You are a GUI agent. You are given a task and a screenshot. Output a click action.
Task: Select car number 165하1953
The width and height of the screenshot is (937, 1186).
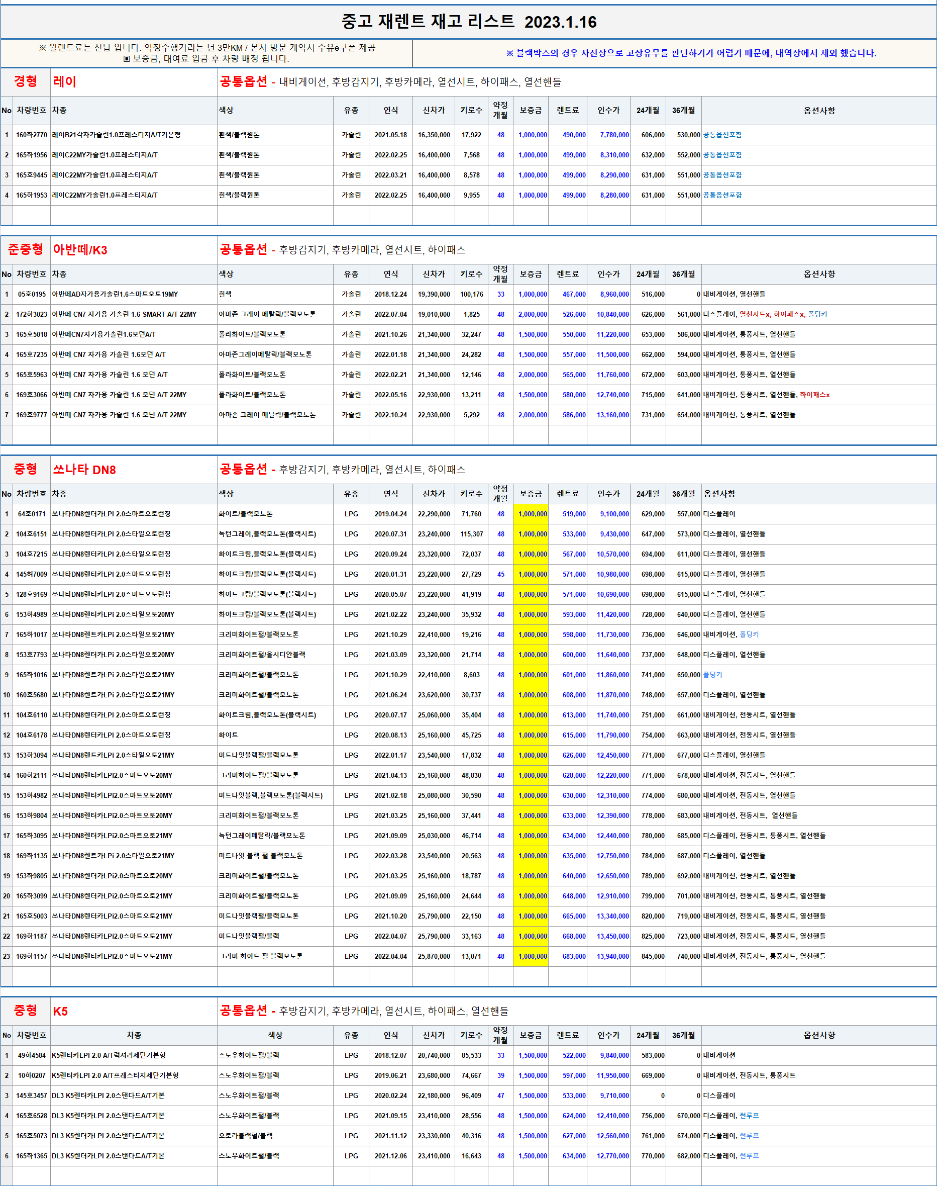point(31,196)
